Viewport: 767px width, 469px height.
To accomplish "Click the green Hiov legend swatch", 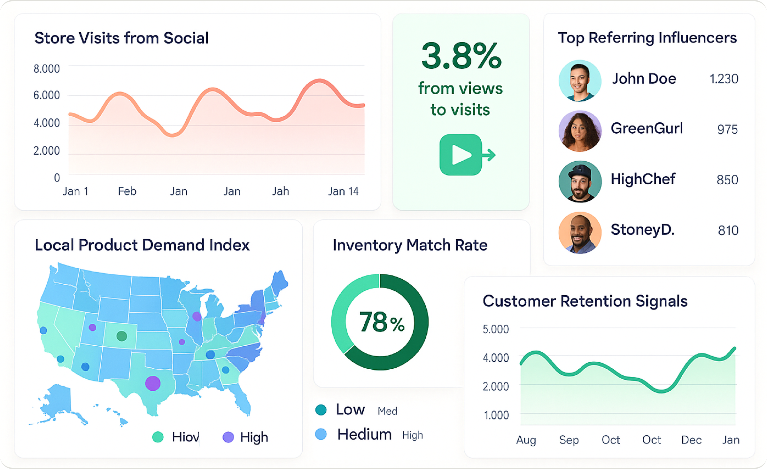I will [x=158, y=437].
